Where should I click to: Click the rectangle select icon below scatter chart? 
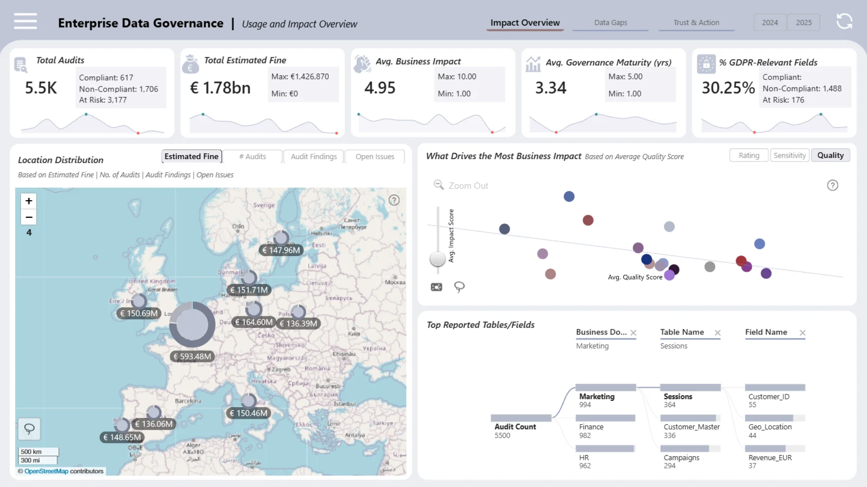pyautogui.click(x=436, y=287)
